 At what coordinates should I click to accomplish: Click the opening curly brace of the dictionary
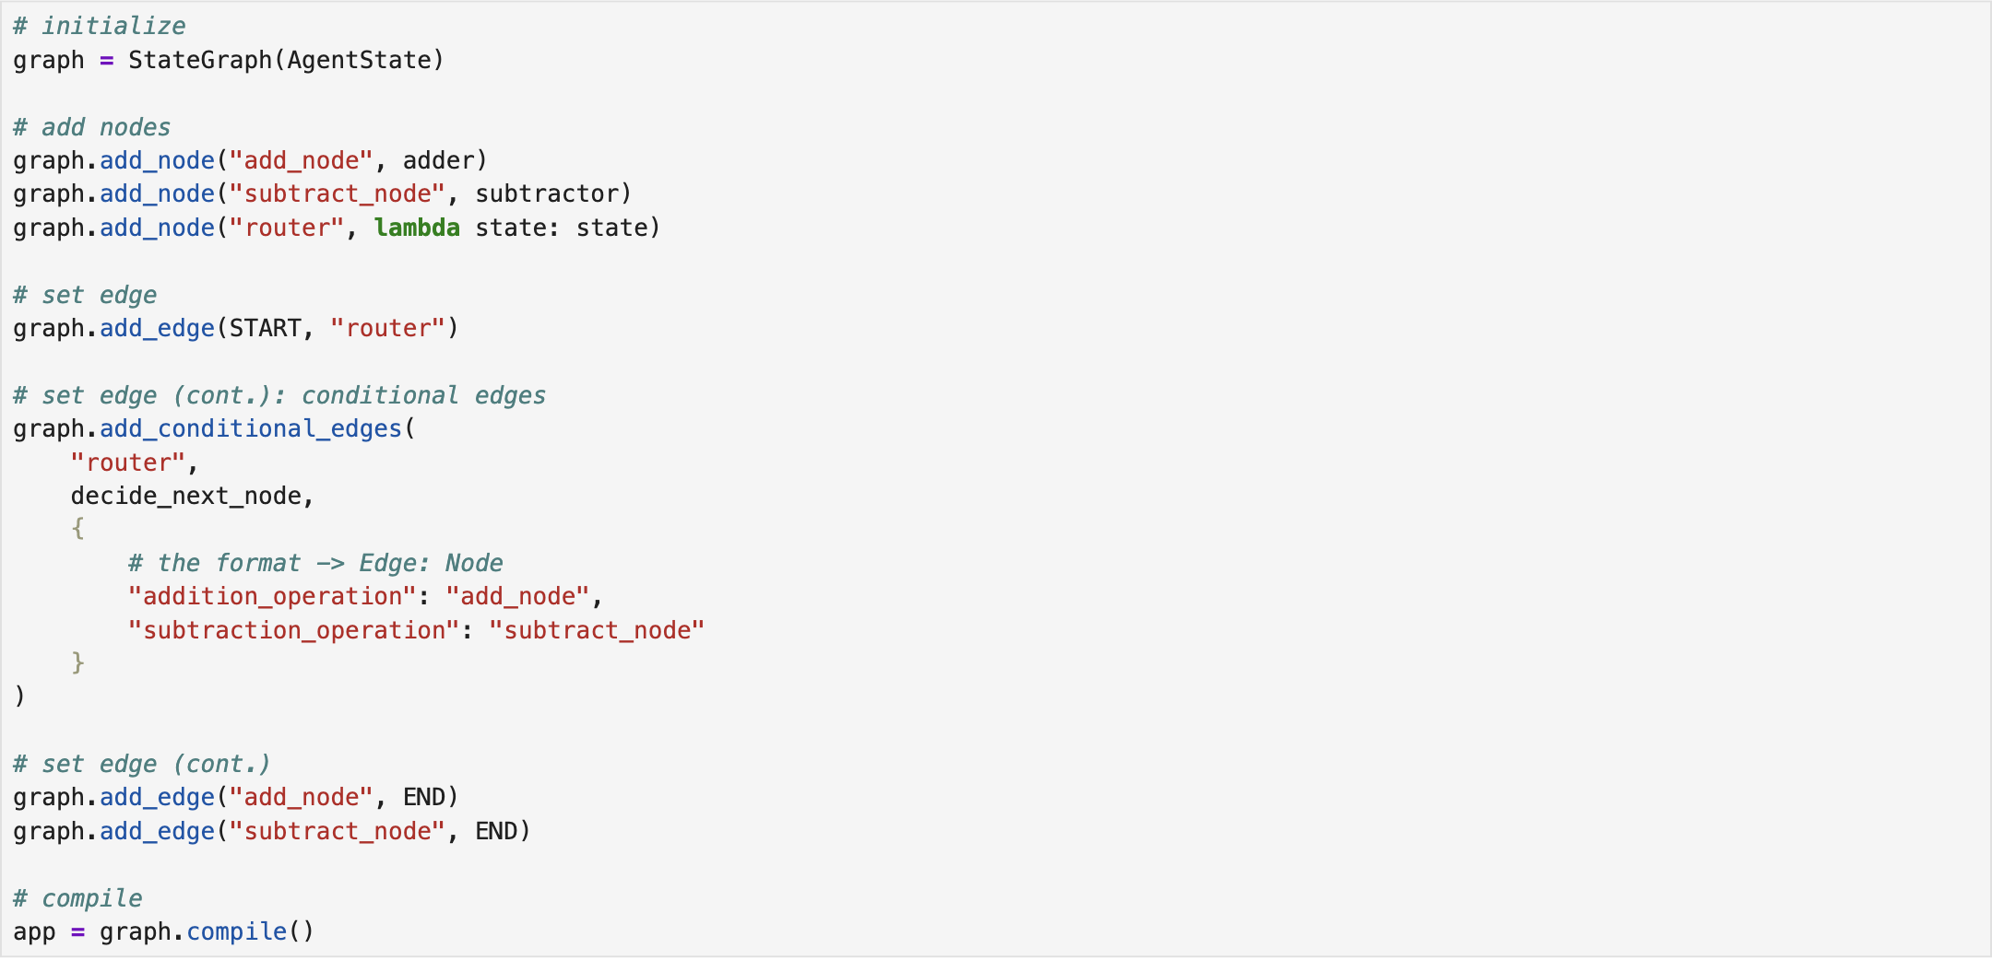(78, 529)
